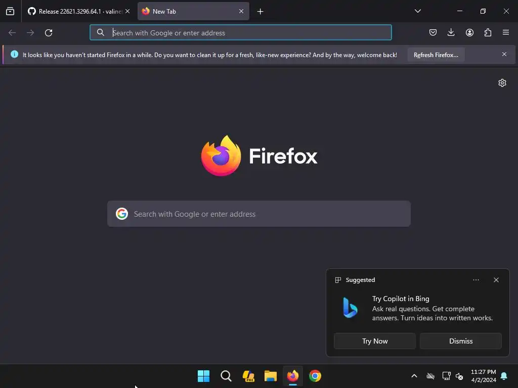Click the Bing logo in the notification
The image size is (518, 388).
coord(350,308)
